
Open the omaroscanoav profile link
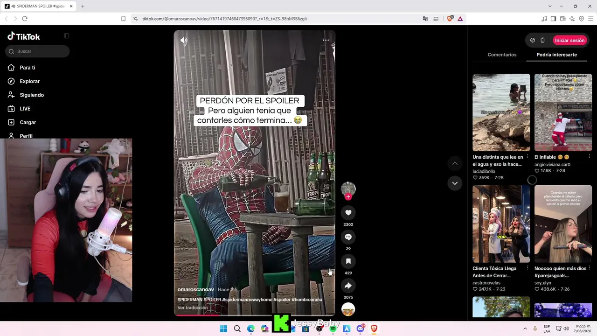click(x=195, y=290)
